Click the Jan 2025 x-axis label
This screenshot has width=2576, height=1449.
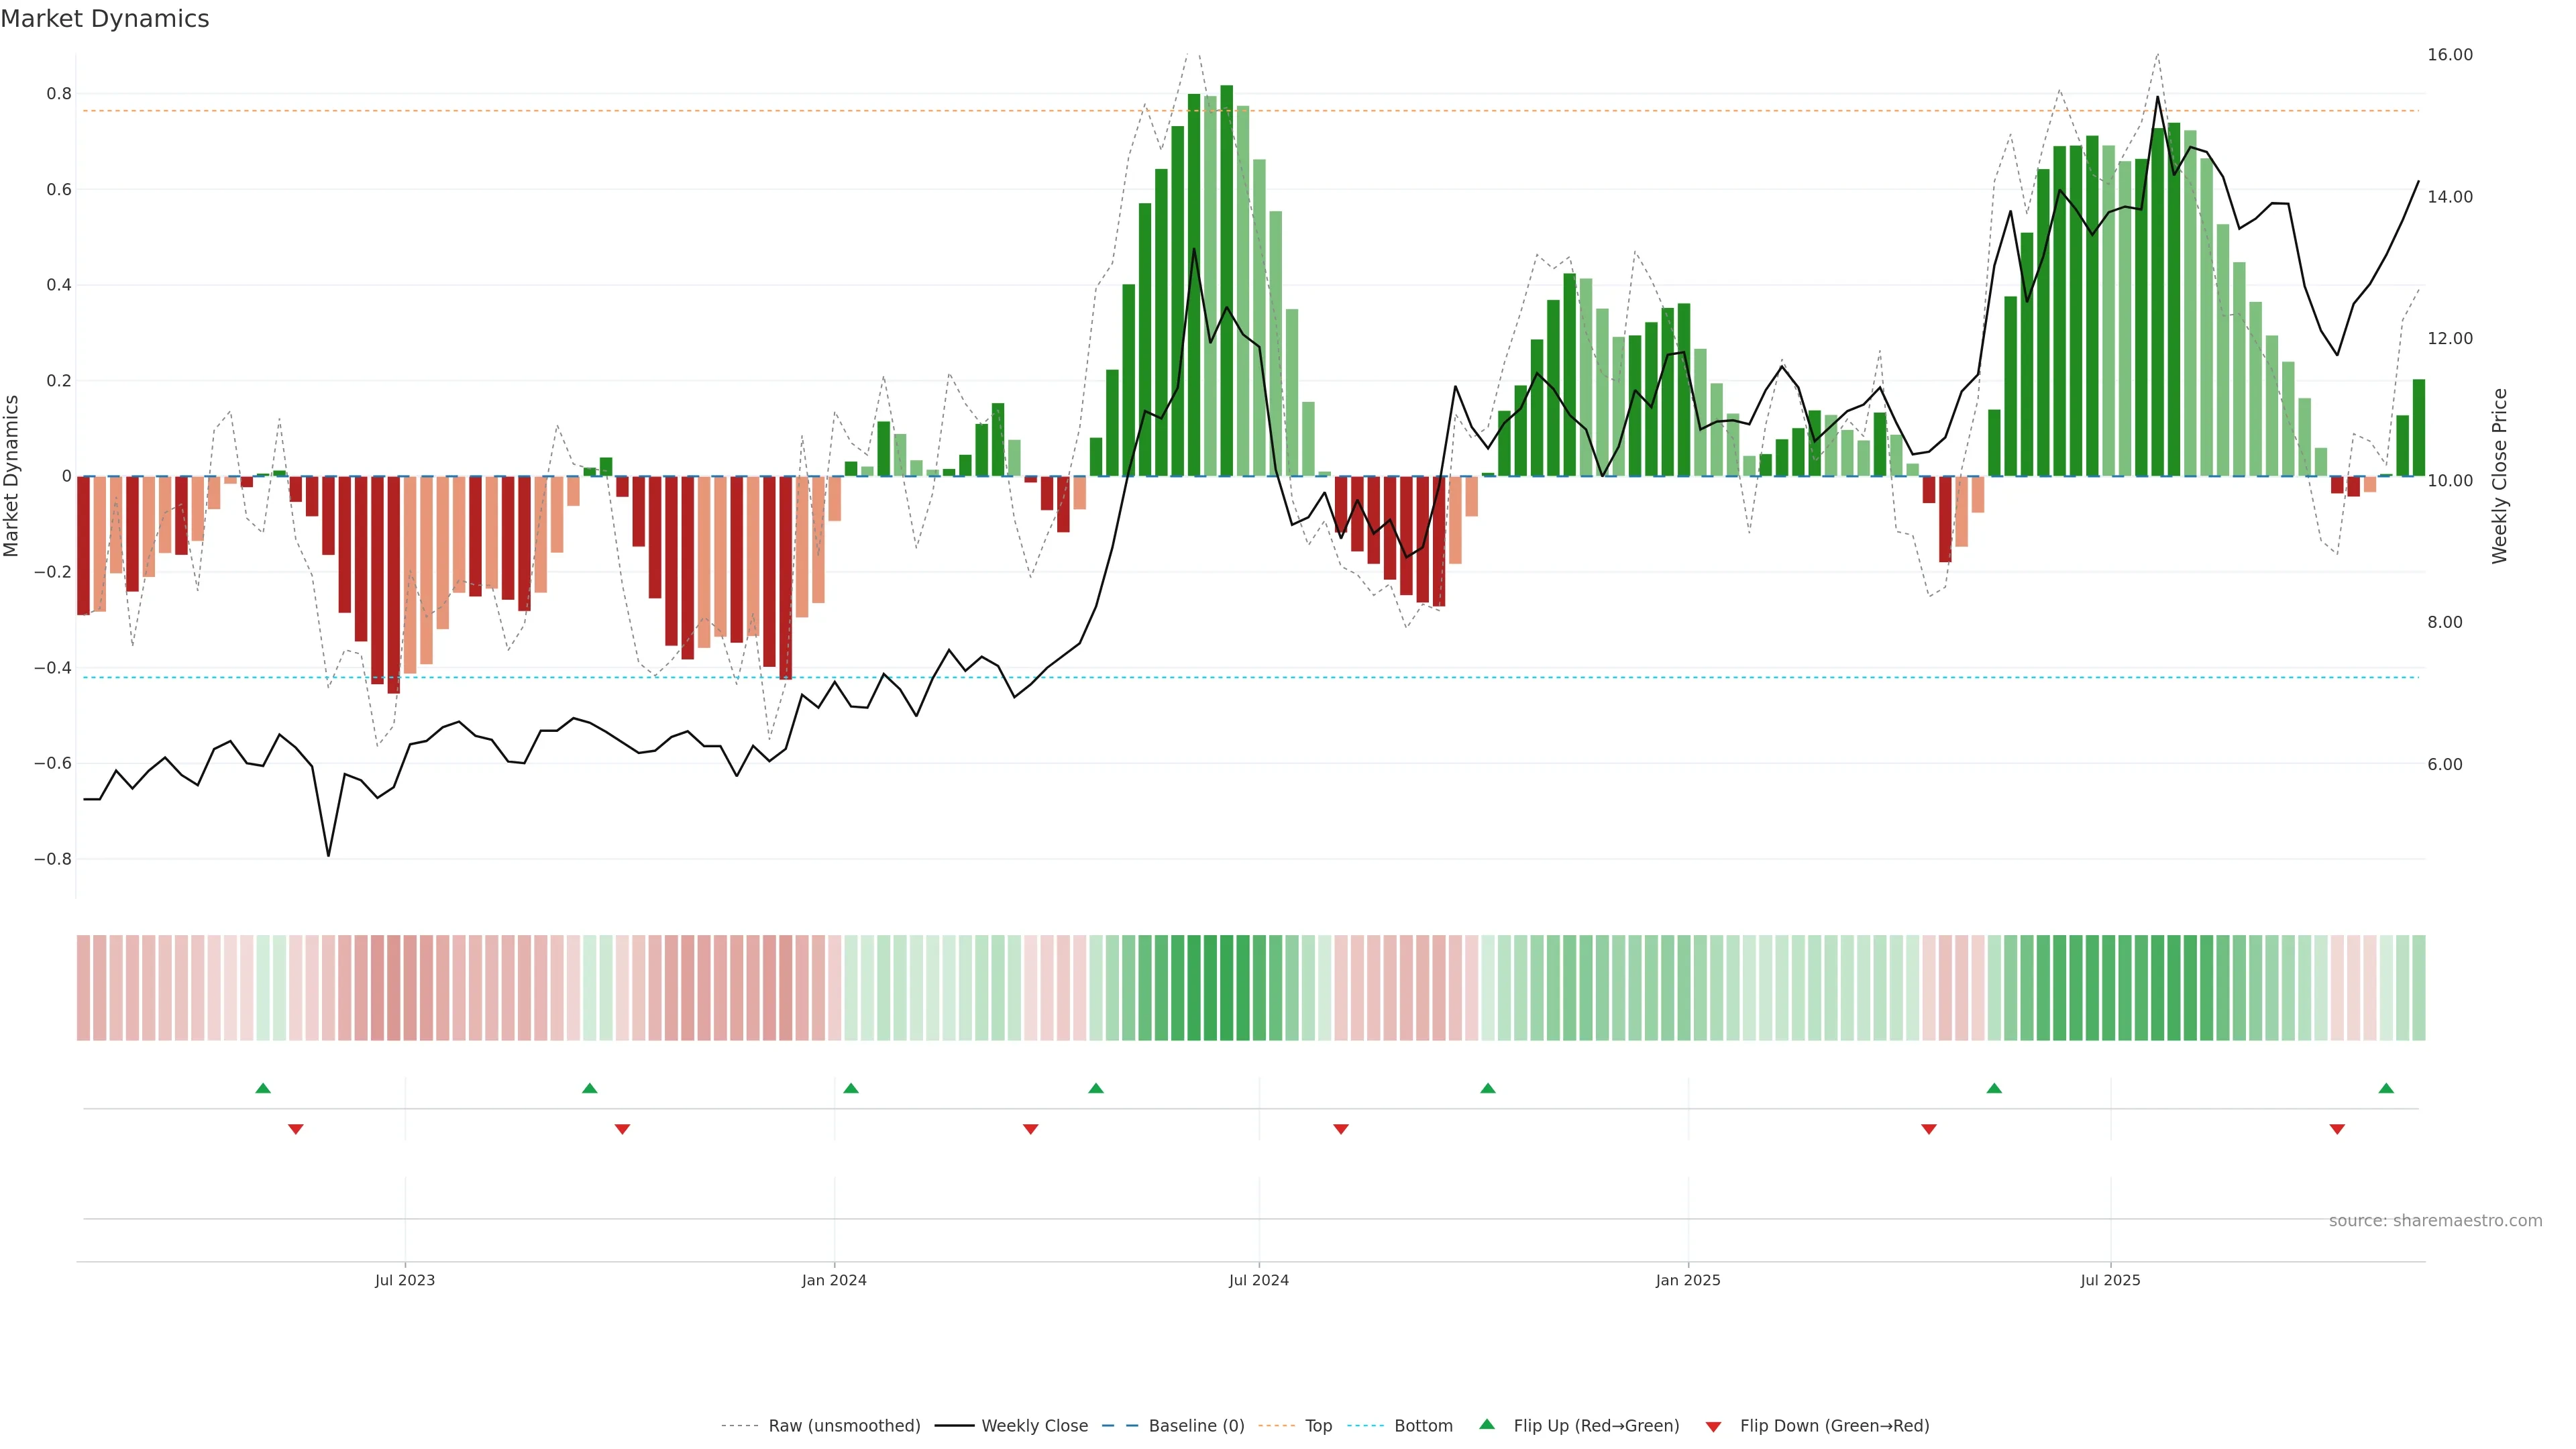pyautogui.click(x=1688, y=1280)
